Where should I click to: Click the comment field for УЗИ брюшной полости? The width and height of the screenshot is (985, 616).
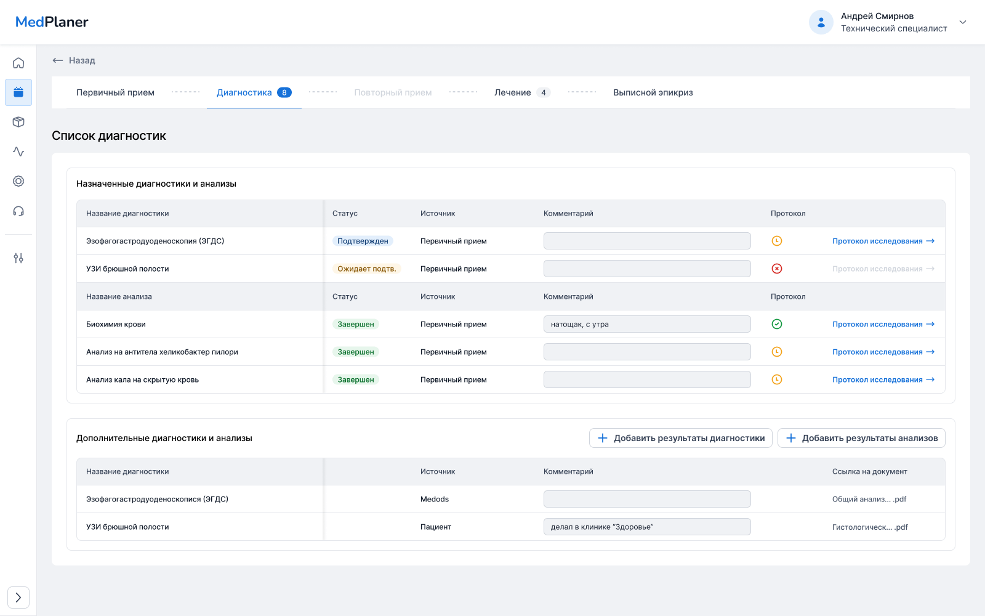click(647, 269)
